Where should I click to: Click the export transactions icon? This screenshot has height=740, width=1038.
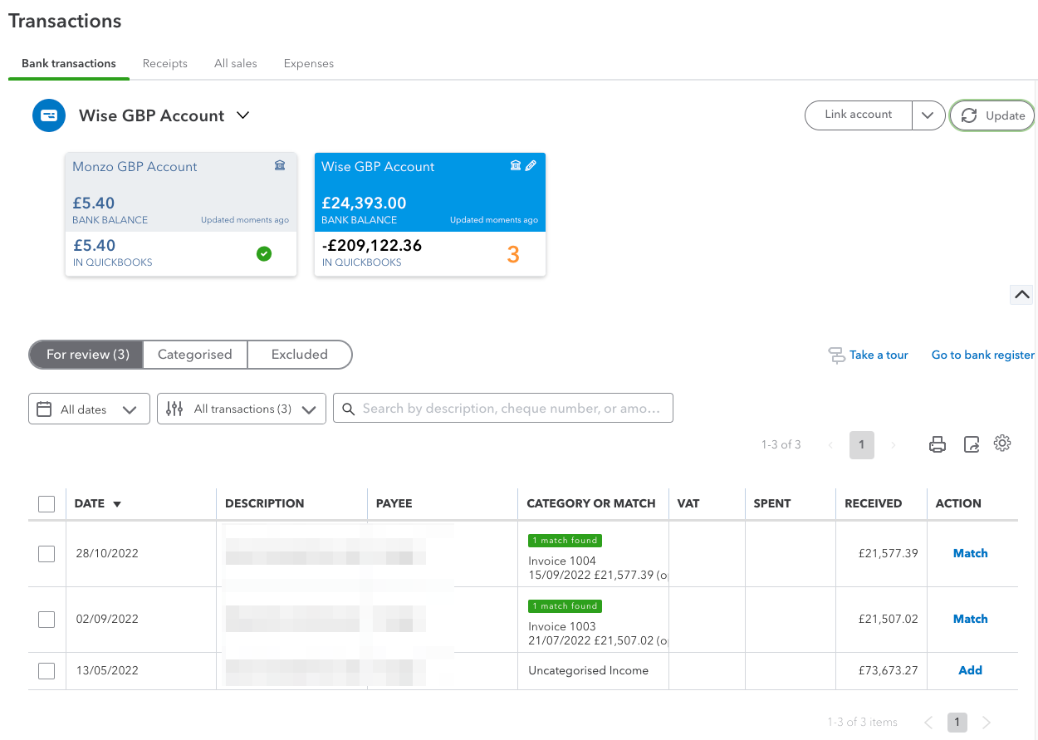[971, 444]
